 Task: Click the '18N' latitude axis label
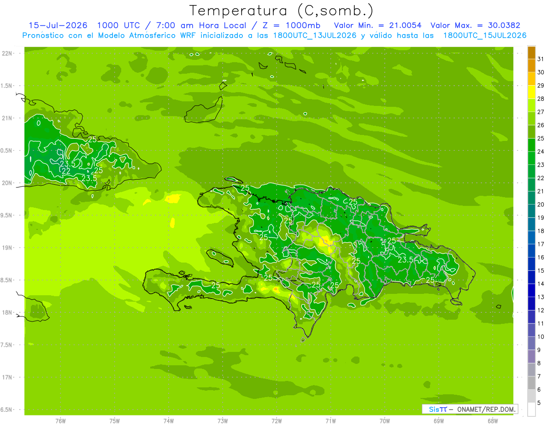click(7, 312)
